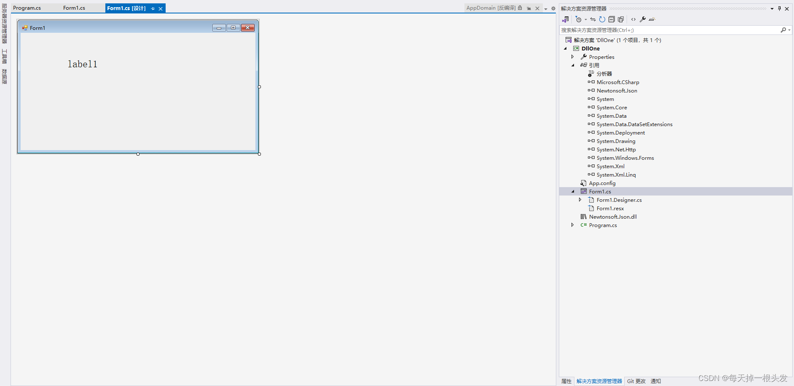Pin the Solution Explorer panel
794x386 pixels.
(780, 8)
